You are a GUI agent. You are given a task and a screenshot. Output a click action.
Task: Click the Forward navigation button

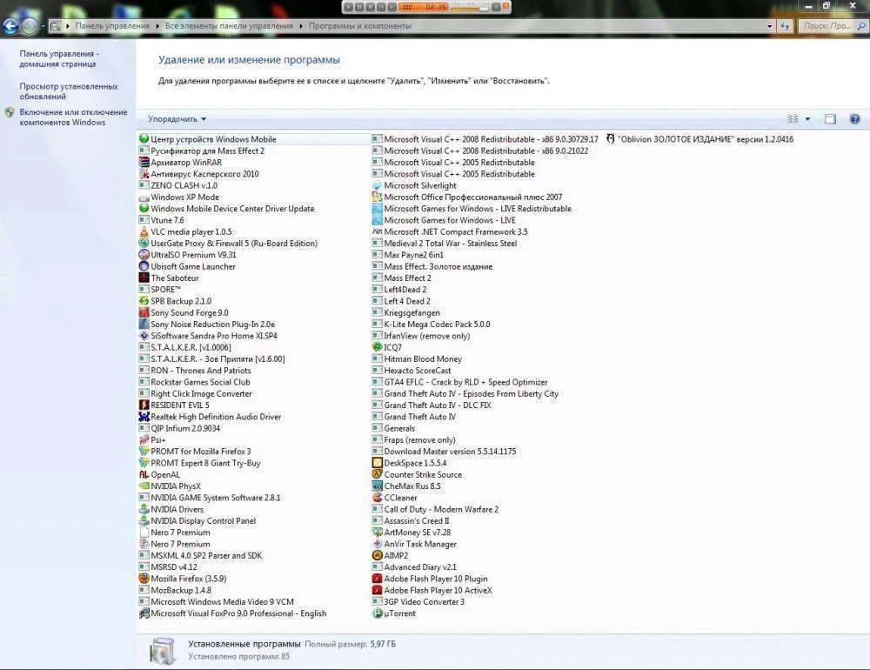tap(30, 25)
